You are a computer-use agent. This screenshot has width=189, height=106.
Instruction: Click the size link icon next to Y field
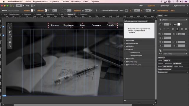tap(154, 11)
